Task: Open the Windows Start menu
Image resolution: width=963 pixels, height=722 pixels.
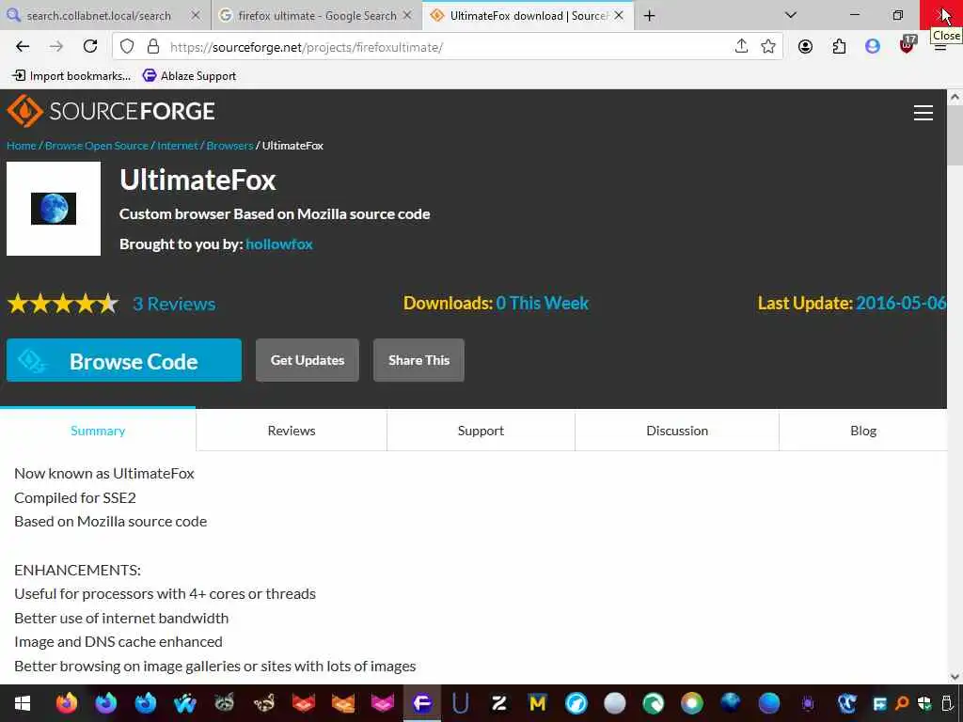Action: [x=23, y=703]
